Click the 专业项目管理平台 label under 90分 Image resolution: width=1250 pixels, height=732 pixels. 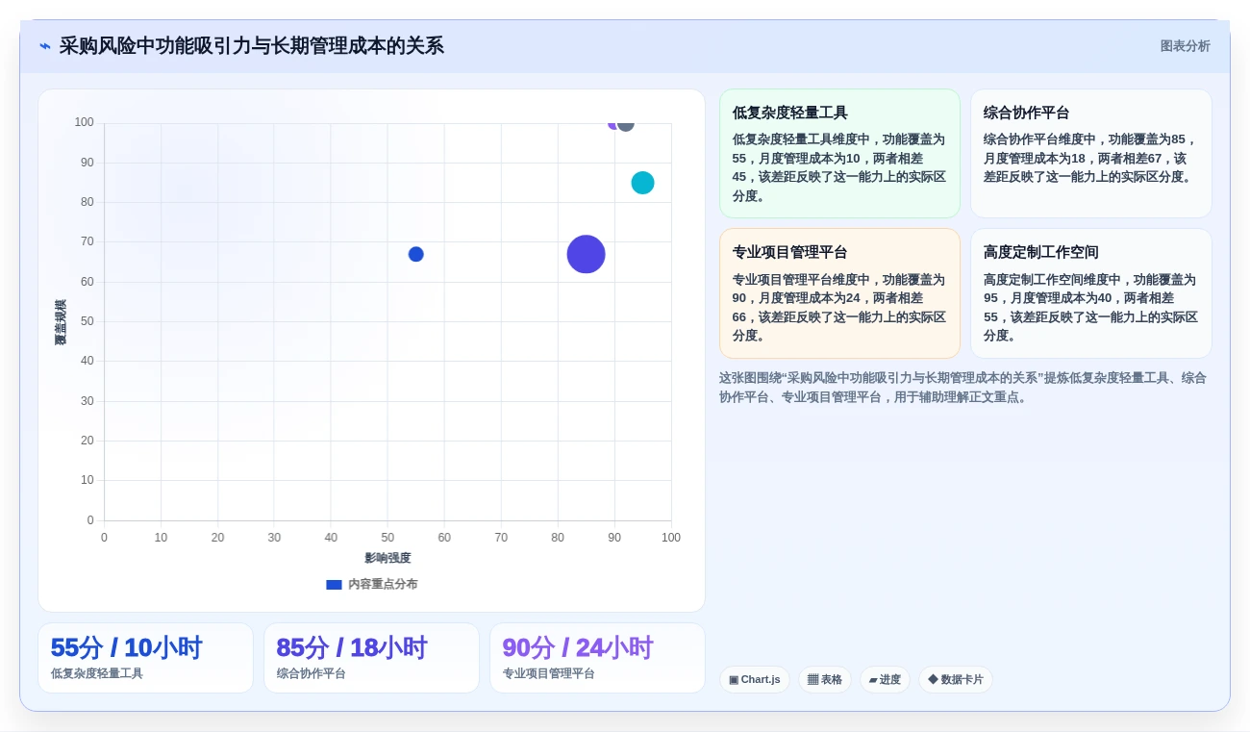(x=549, y=673)
